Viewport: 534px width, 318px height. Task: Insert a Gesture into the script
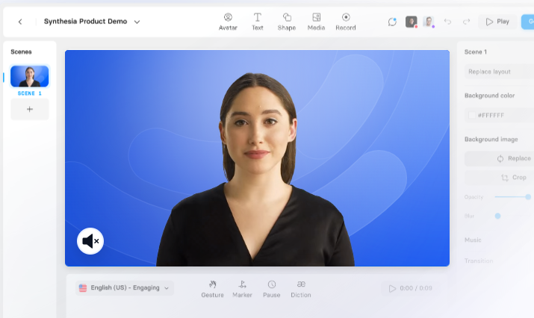pos(212,289)
